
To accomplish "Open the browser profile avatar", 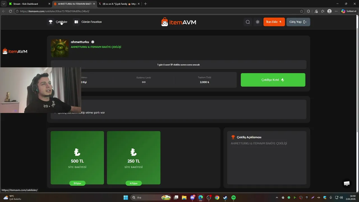I will 330,11.
